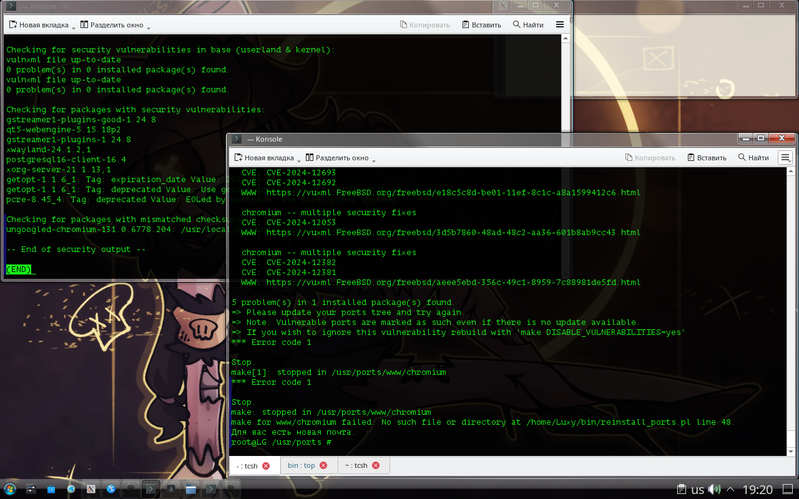Click Копировать in back Konsole toolbar
Screen dimensions: 799x499
pyautogui.click(x=425, y=25)
